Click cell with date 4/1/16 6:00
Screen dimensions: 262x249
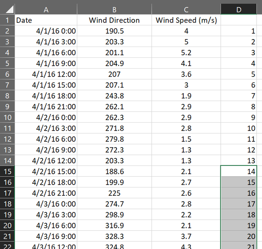tap(46, 52)
